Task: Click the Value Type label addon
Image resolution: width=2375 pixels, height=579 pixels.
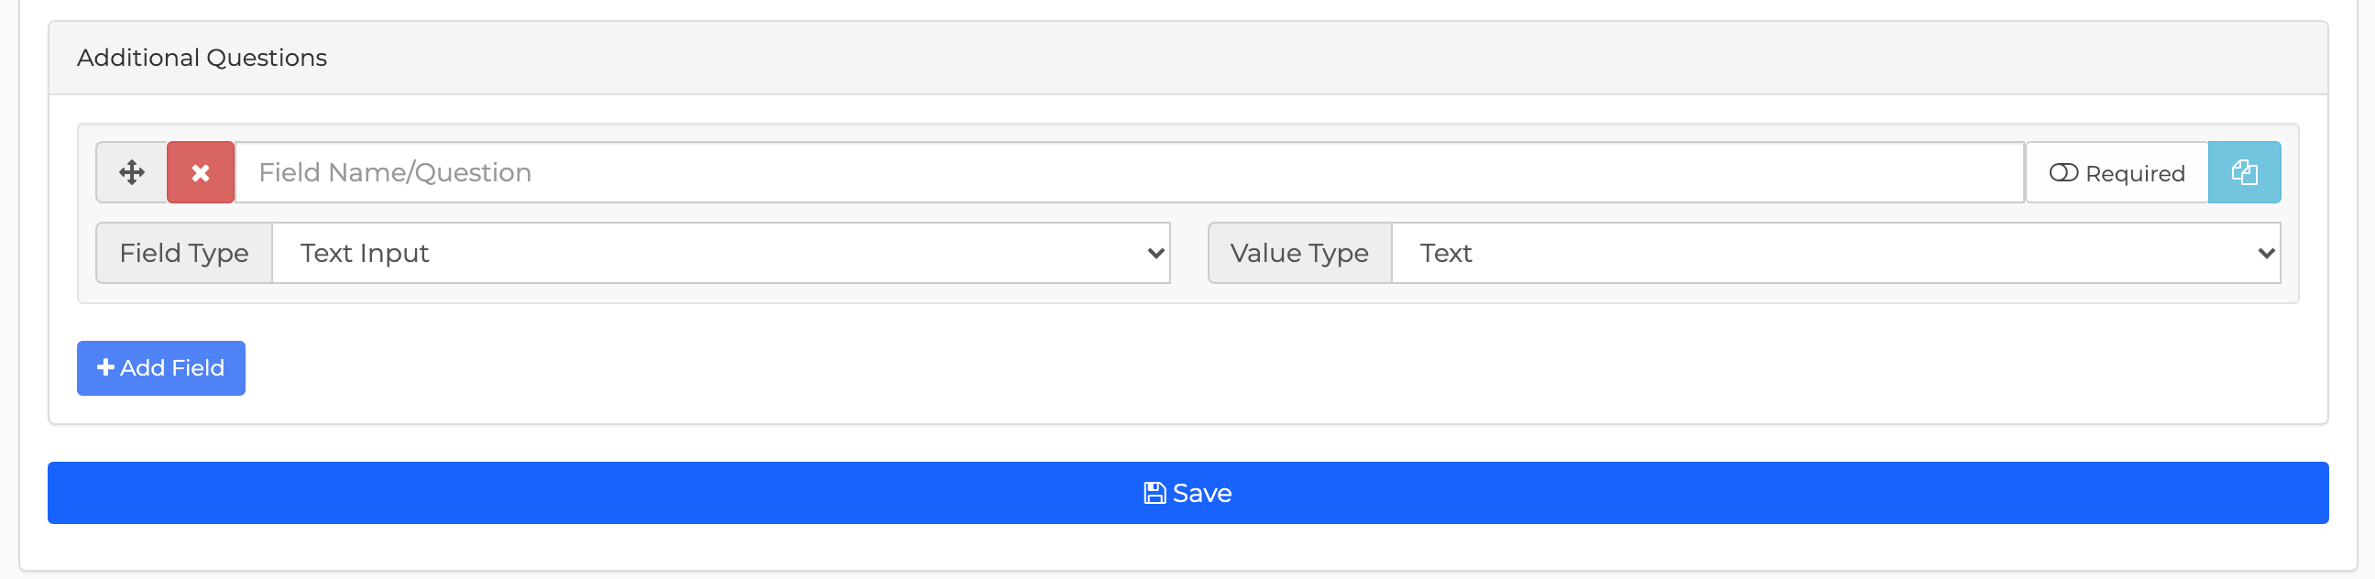Action: (1300, 253)
